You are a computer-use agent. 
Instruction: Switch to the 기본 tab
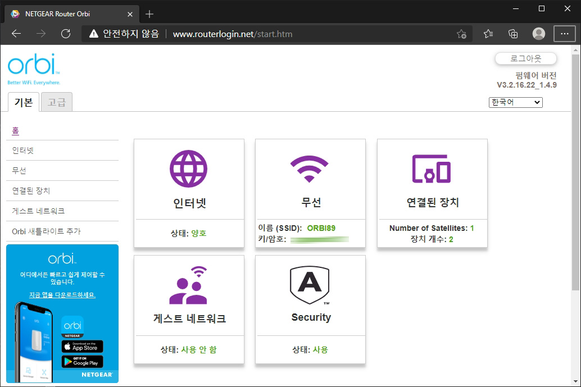[24, 102]
